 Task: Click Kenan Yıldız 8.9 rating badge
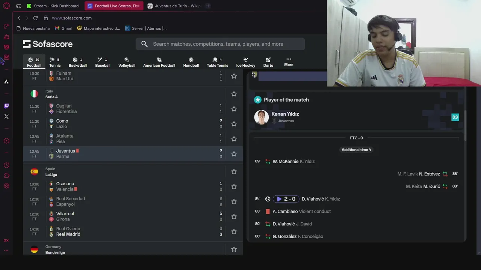click(x=455, y=117)
